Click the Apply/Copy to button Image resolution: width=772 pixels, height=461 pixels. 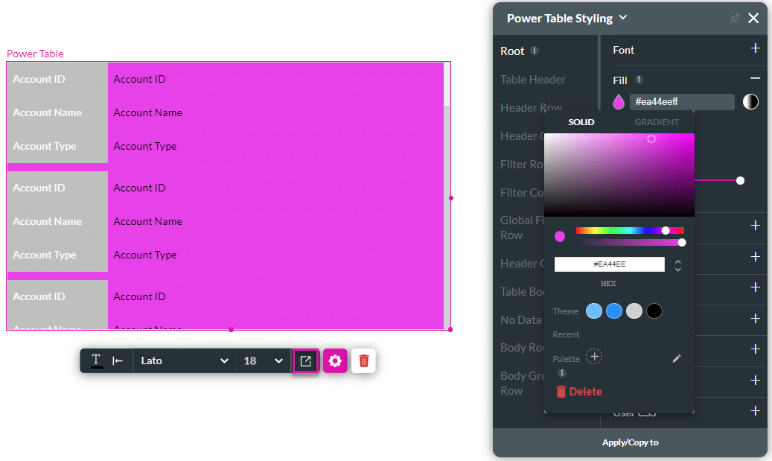630,442
